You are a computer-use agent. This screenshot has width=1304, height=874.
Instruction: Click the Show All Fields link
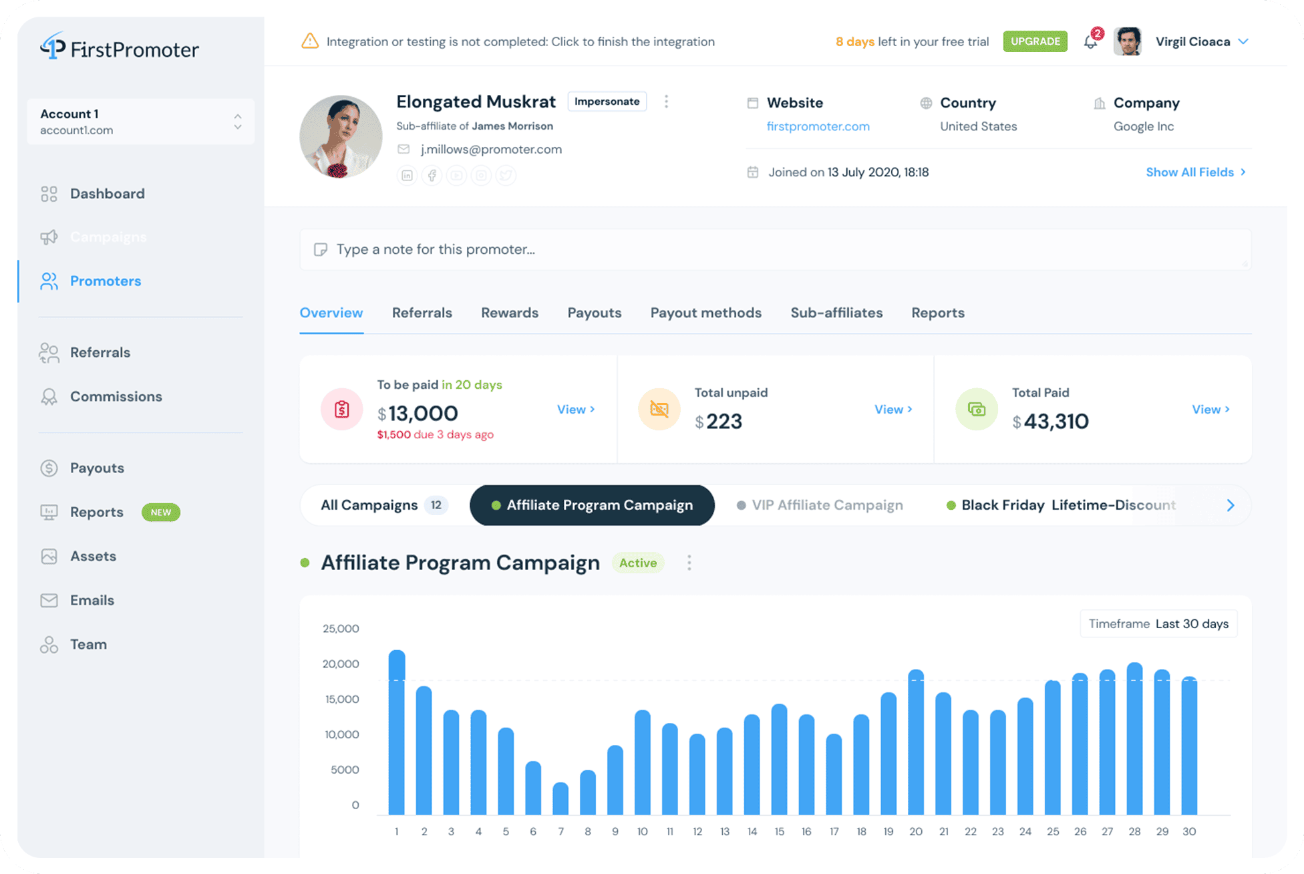point(1195,172)
